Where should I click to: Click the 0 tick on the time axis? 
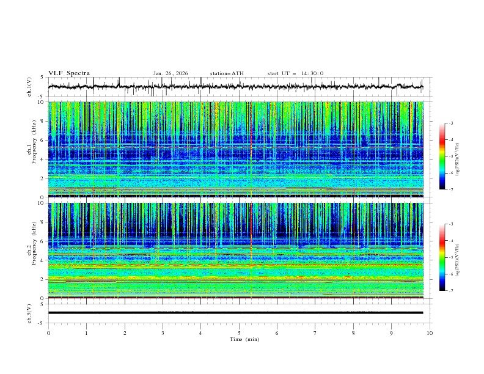pyautogui.click(x=48, y=333)
